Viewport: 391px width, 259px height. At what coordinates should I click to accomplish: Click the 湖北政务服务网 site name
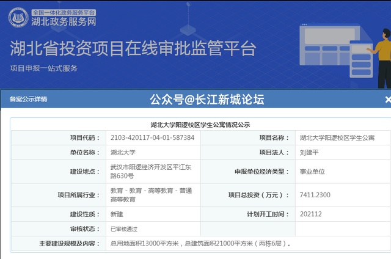tap(64, 22)
